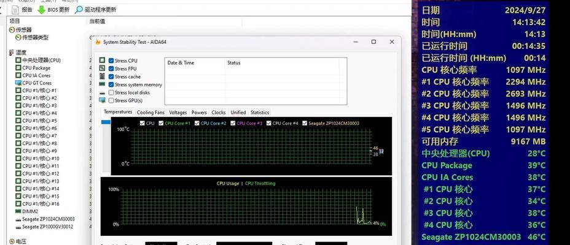The width and height of the screenshot is (570, 245).
Task: Click the 当前值 column header
Action: pos(97,21)
